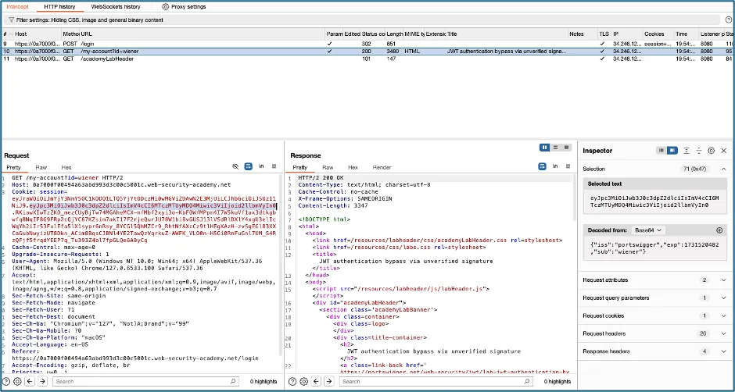This screenshot has width=735, height=392.
Task: Open help icon below Response panel
Action: [x=292, y=381]
